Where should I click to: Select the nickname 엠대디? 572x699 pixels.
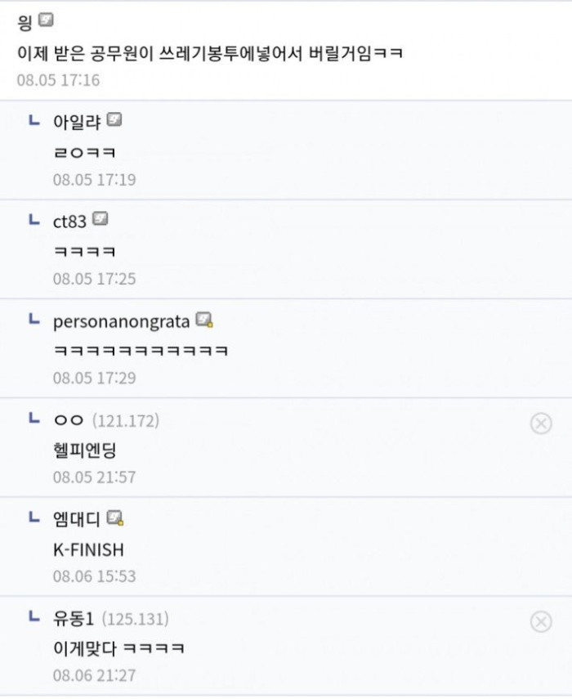pos(77,518)
